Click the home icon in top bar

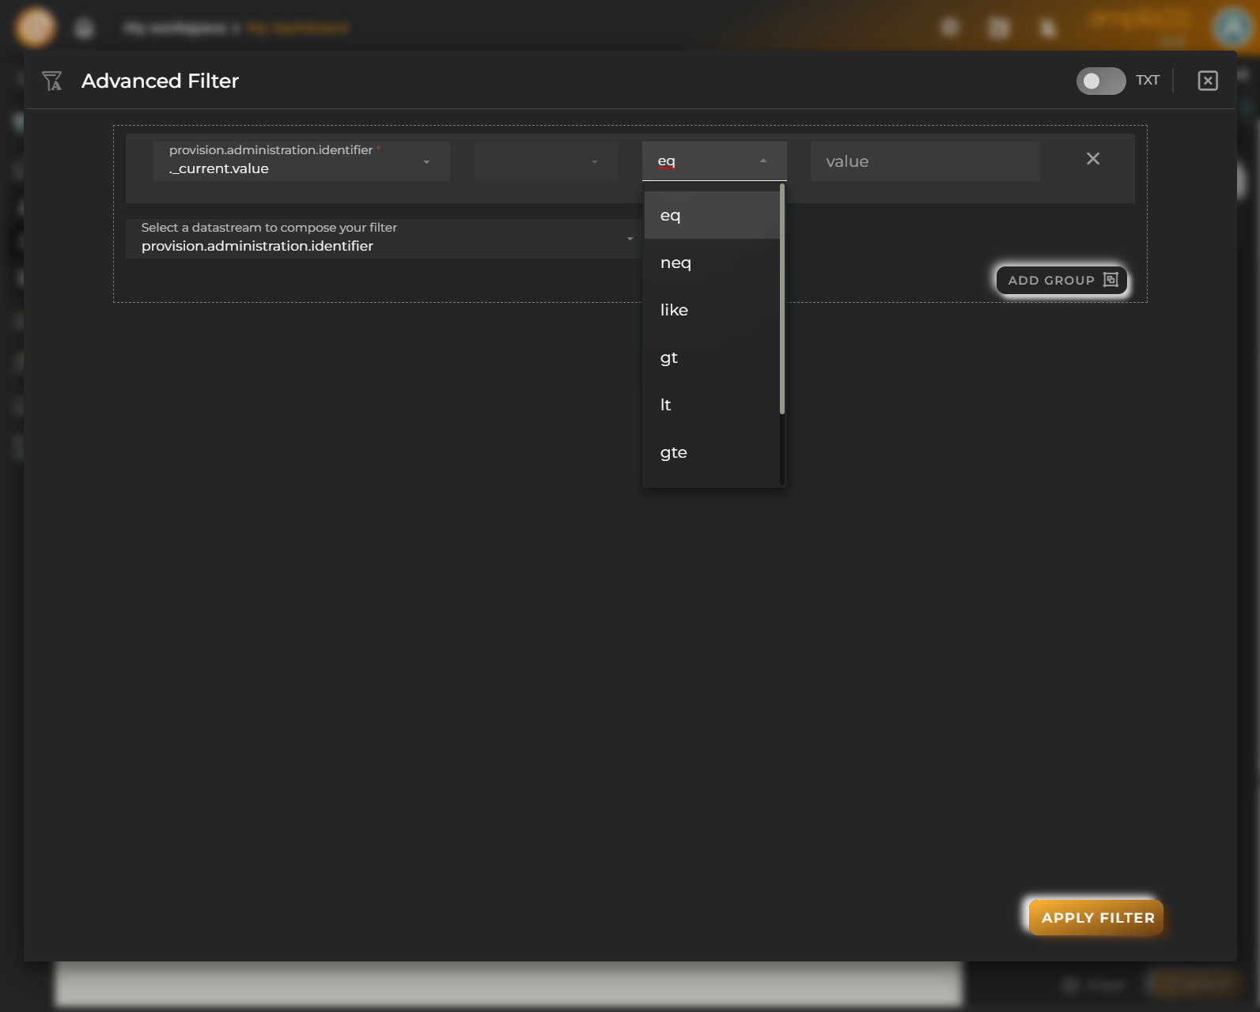[84, 28]
